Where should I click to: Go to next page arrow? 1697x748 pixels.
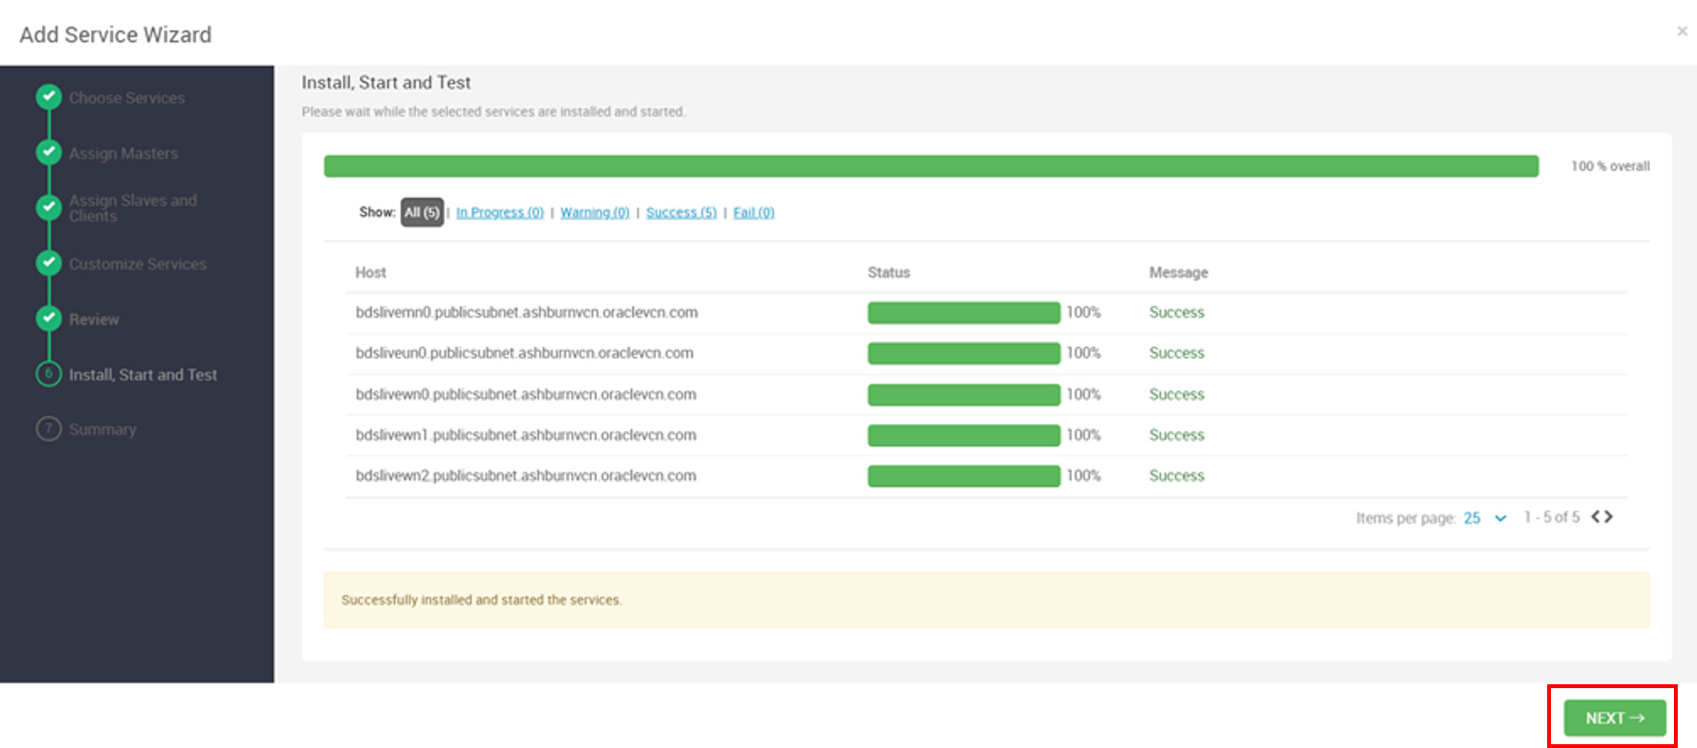1608,517
